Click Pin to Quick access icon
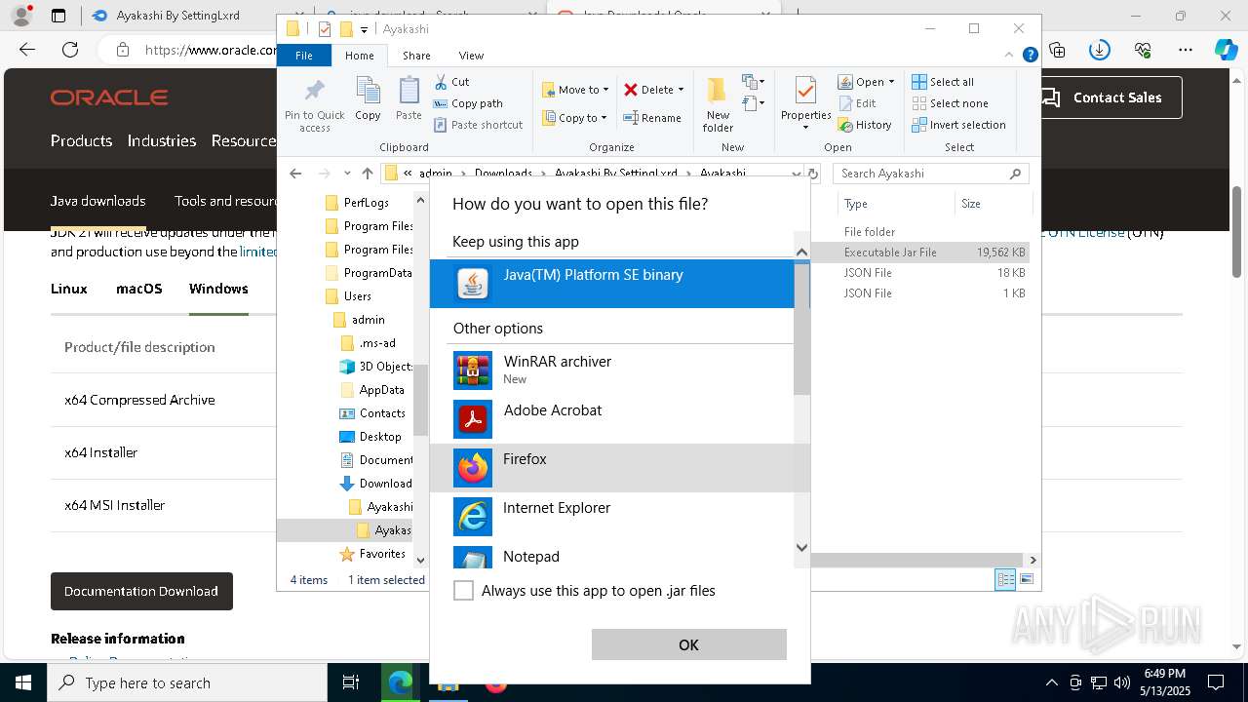Viewport: 1248px width, 702px height. pyautogui.click(x=314, y=104)
